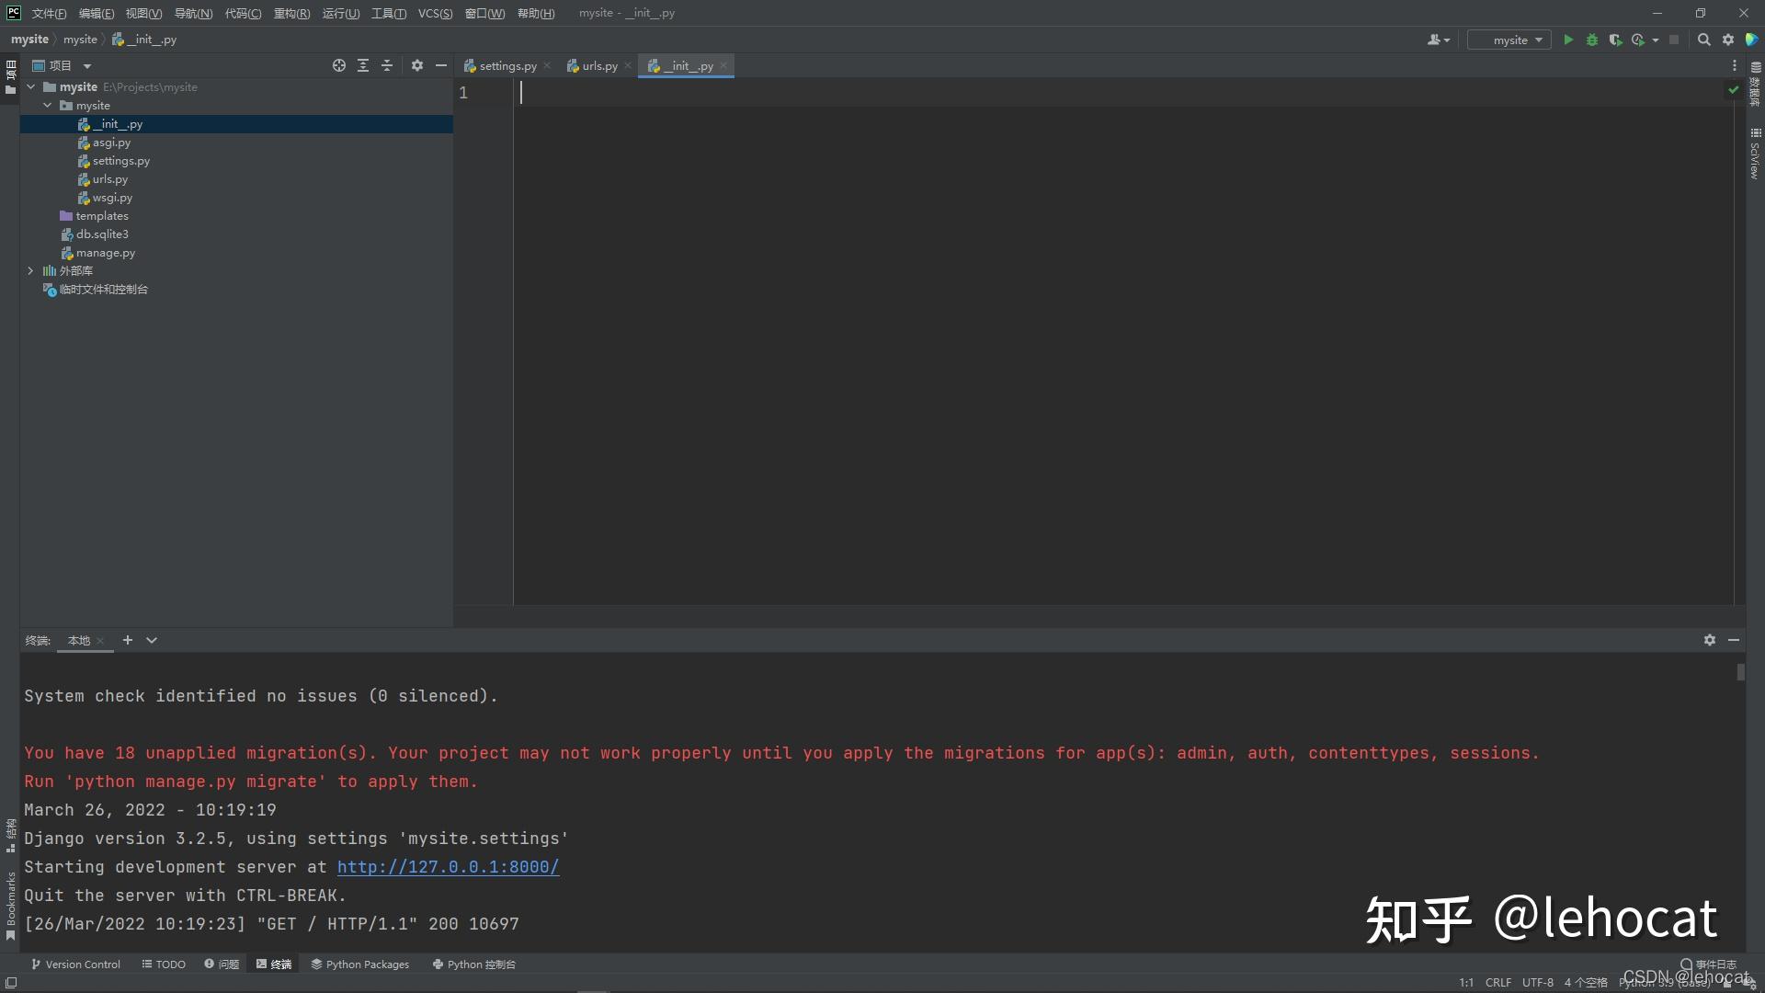Screen dimensions: 1765x993
Task: Expand all items in project tree
Action: 363,65
